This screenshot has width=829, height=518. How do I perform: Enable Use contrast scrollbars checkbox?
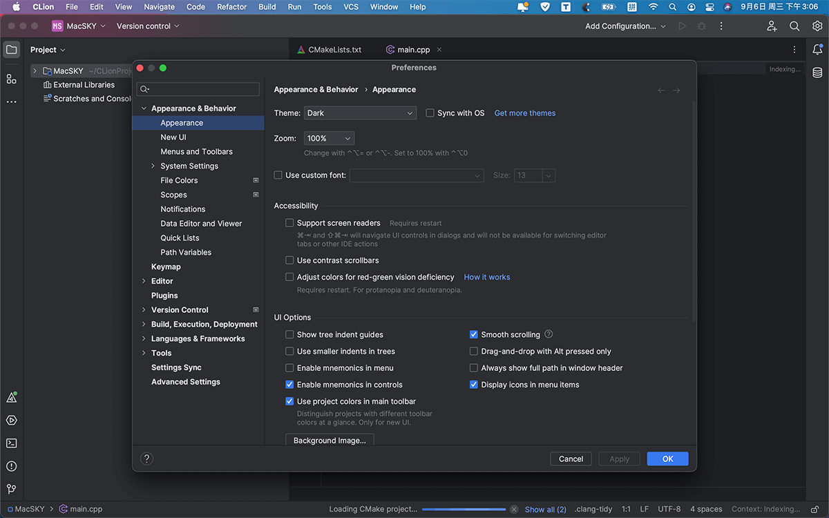tap(289, 260)
